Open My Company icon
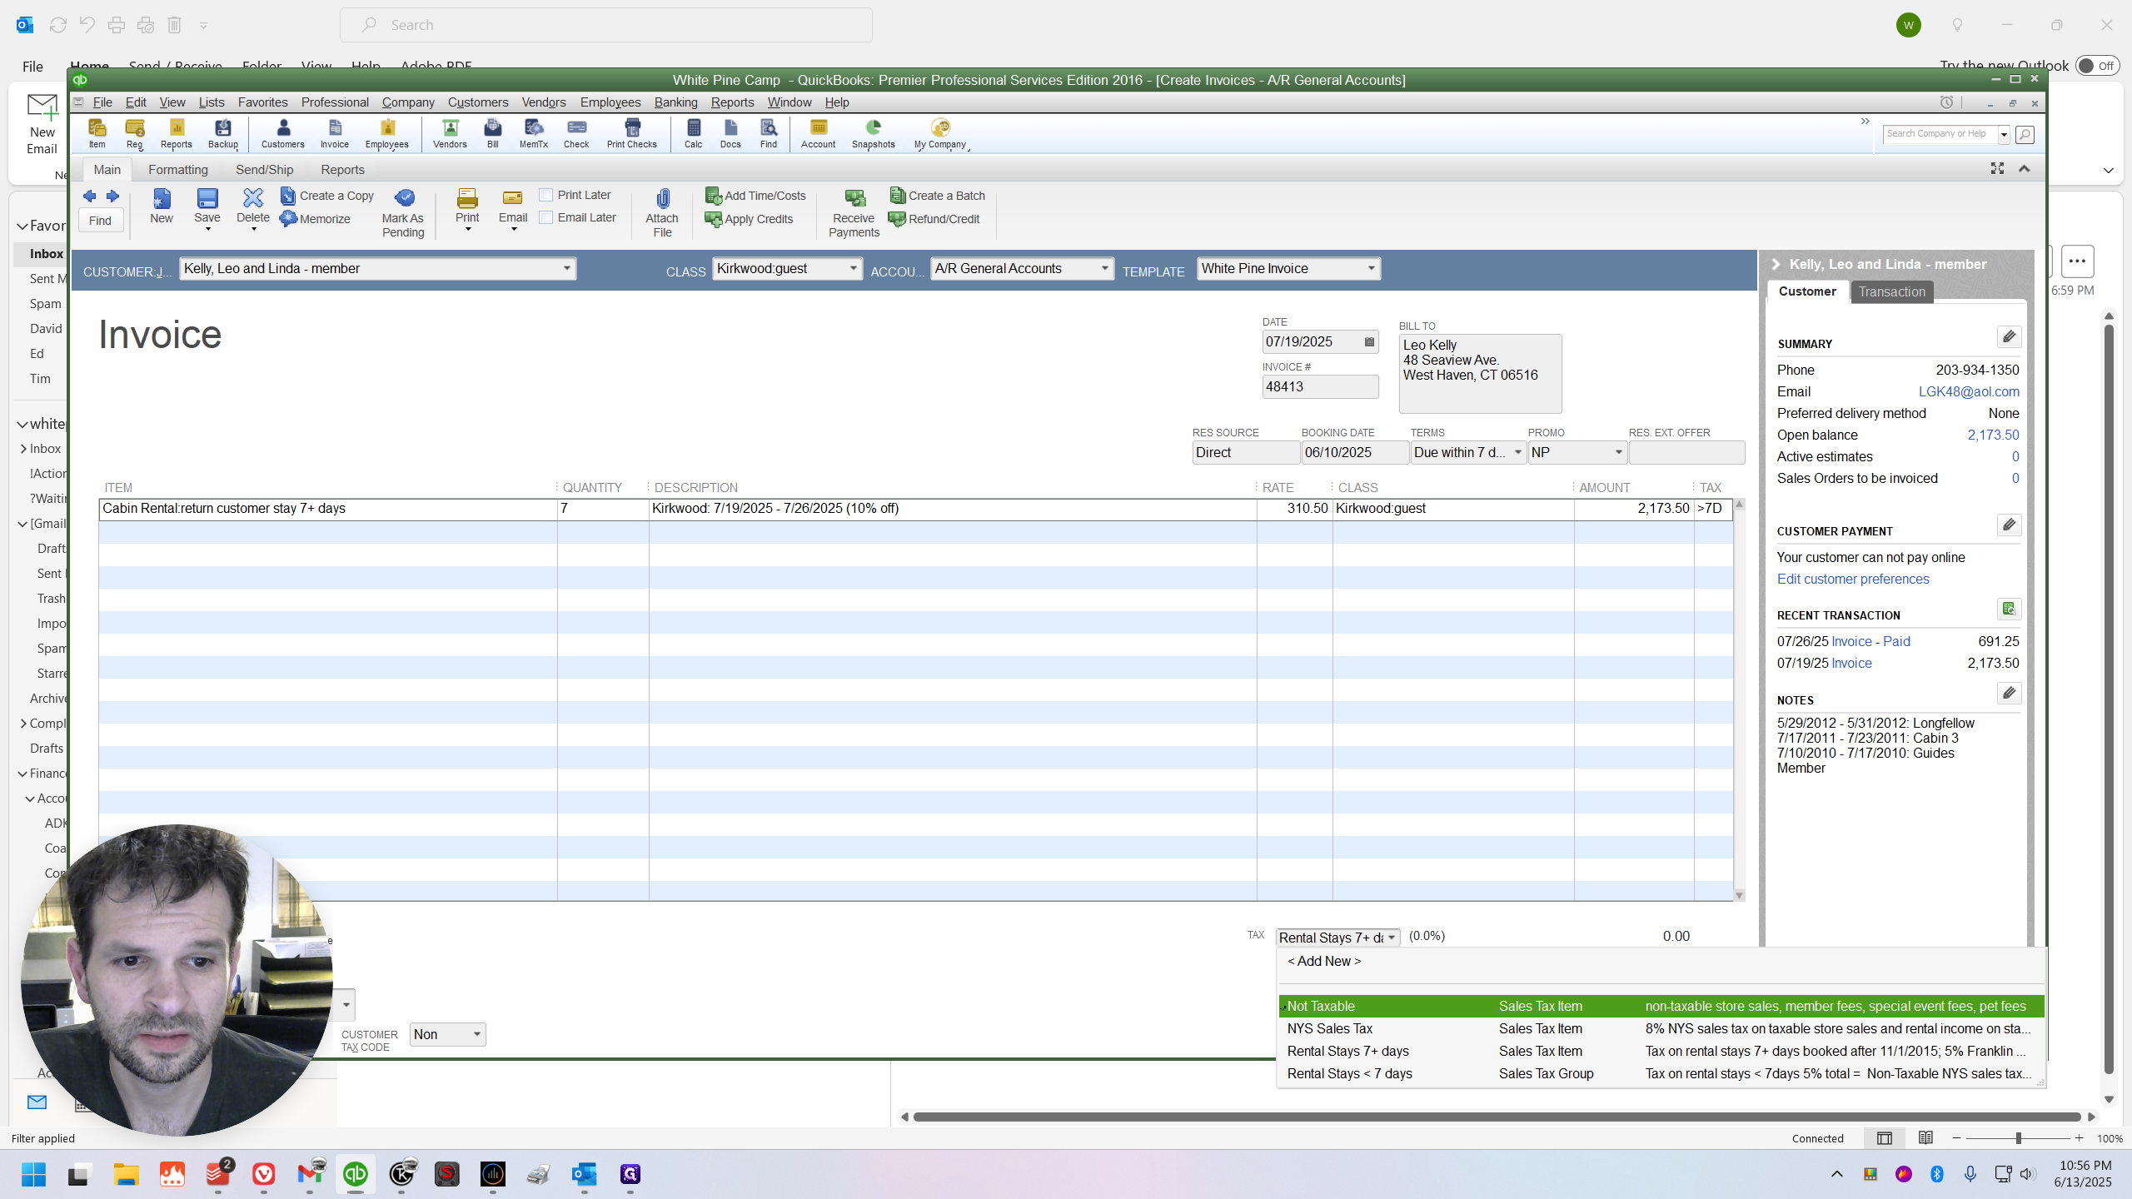Viewport: 2132px width, 1199px height. click(x=939, y=133)
